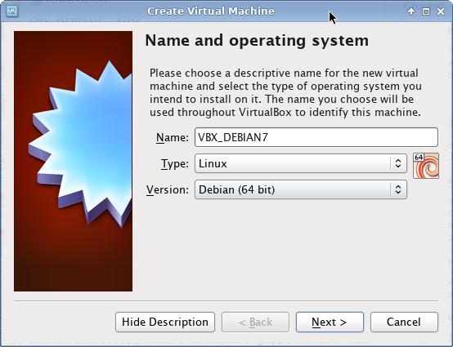The width and height of the screenshot is (453, 347).
Task: Click the Name field containing VBX_DEBIAN7
Action: [316, 137]
